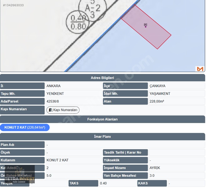Click the ÇANKAYA value cell
This screenshot has height=188, width=211.
pyautogui.click(x=177, y=86)
